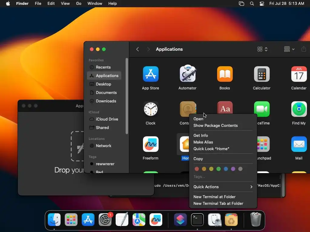Open Maps from the Dock

click(139, 219)
